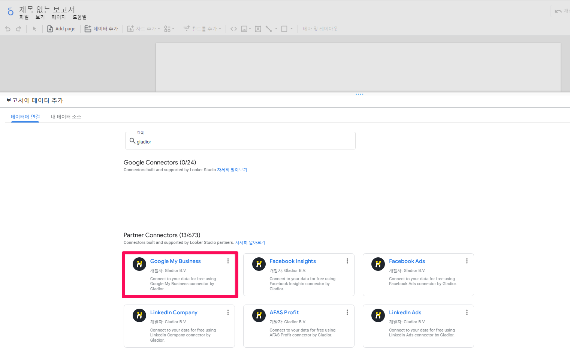Click the undo arrow in toolbar
This screenshot has height=351, width=570.
pyautogui.click(x=8, y=29)
